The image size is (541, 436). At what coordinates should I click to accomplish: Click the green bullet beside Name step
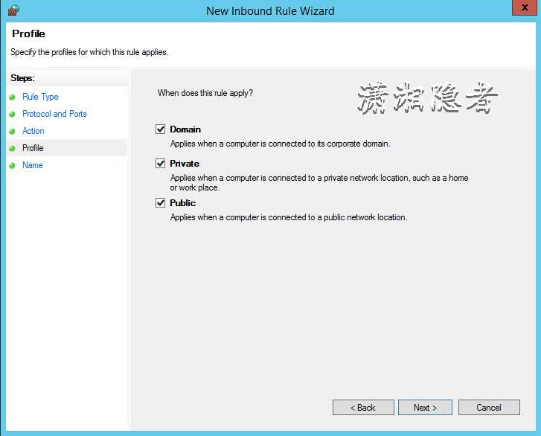(12, 165)
